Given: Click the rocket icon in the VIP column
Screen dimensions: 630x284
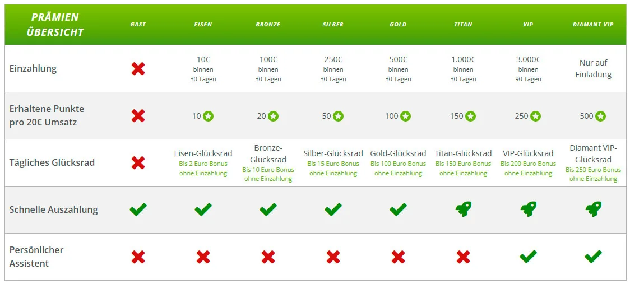Looking at the screenshot, I should pos(529,209).
